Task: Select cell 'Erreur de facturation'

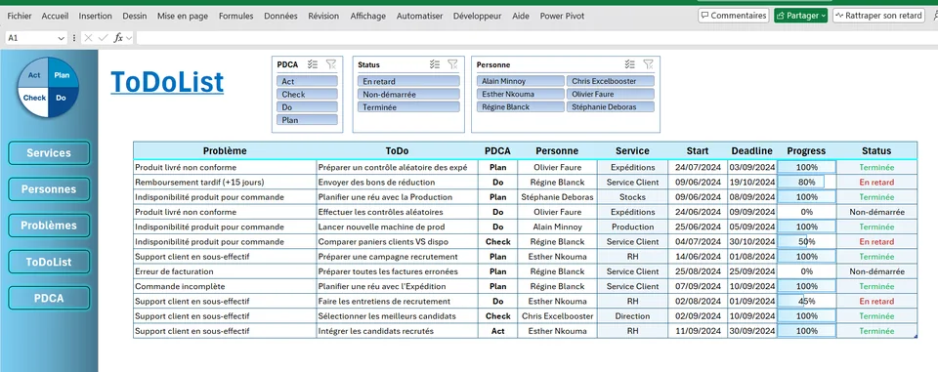Action: [225, 271]
